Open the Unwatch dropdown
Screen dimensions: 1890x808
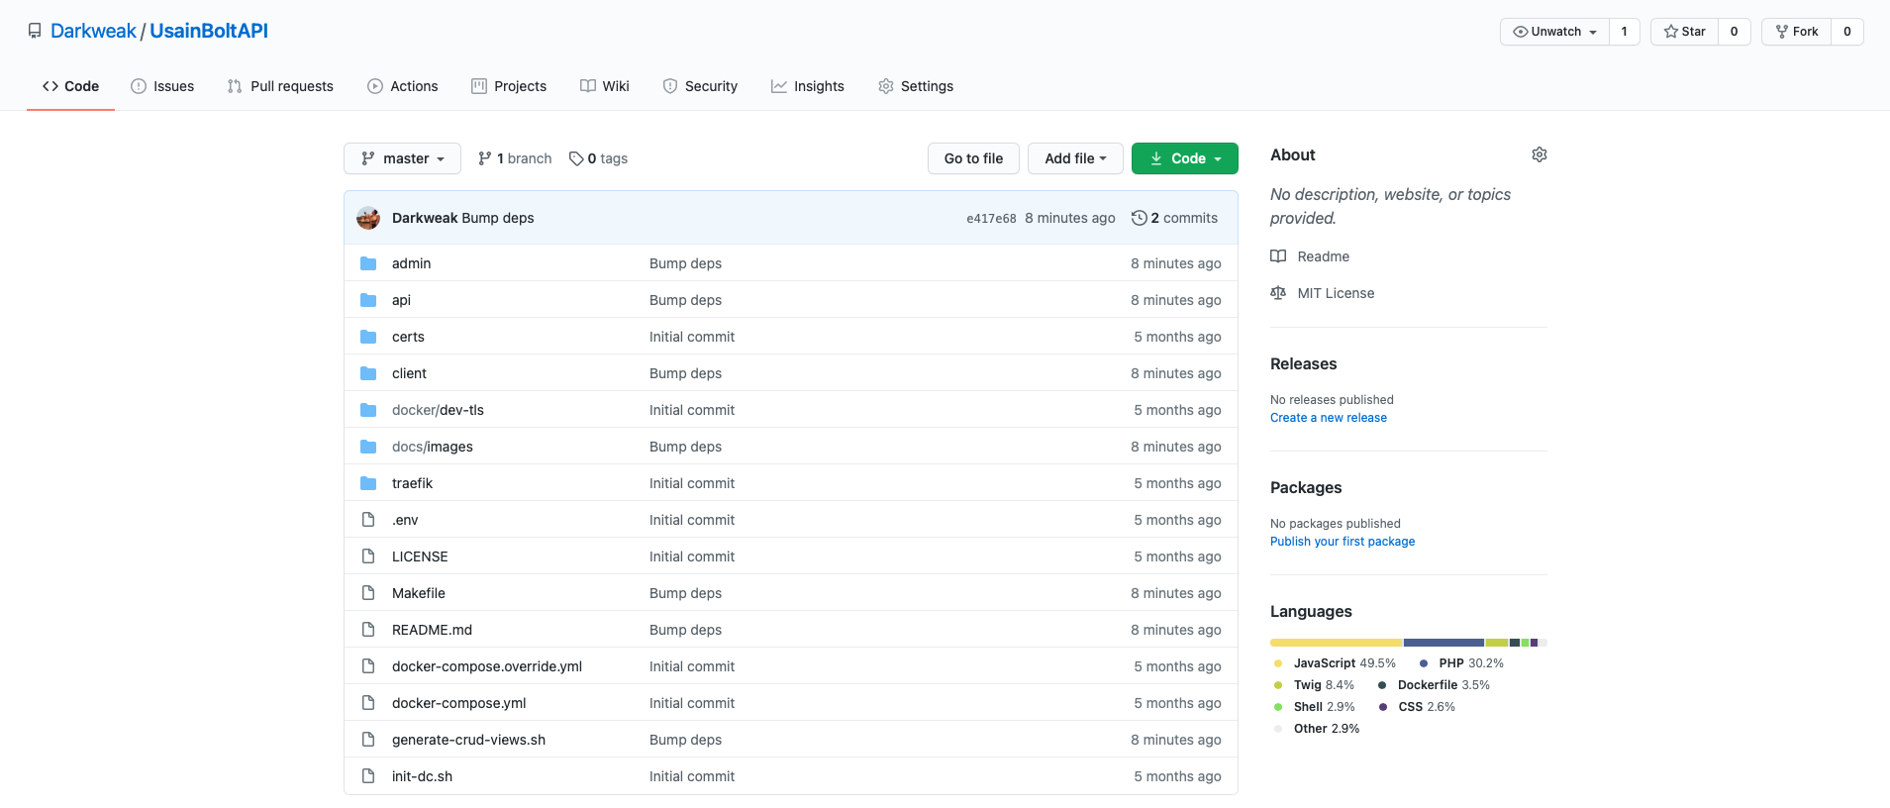click(1554, 32)
